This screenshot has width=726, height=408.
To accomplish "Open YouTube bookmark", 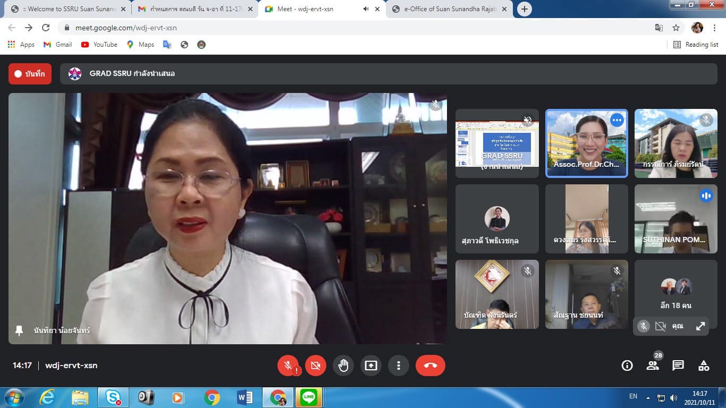I will pos(99,45).
